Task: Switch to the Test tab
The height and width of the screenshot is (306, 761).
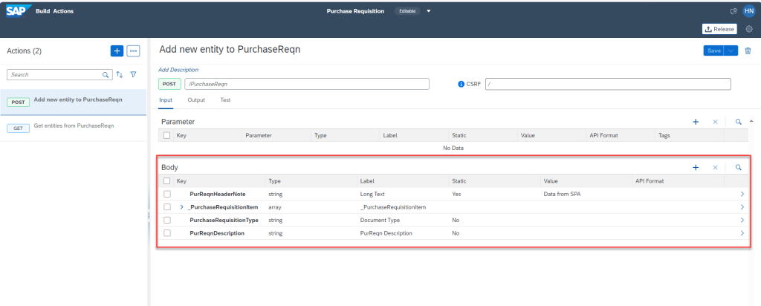Action: (x=224, y=100)
